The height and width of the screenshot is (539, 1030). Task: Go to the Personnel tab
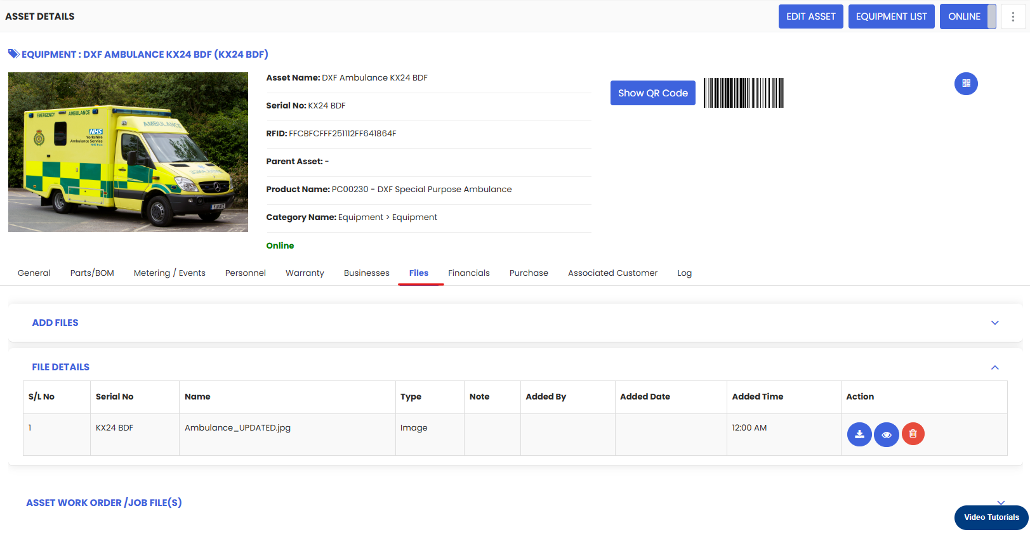tap(246, 273)
